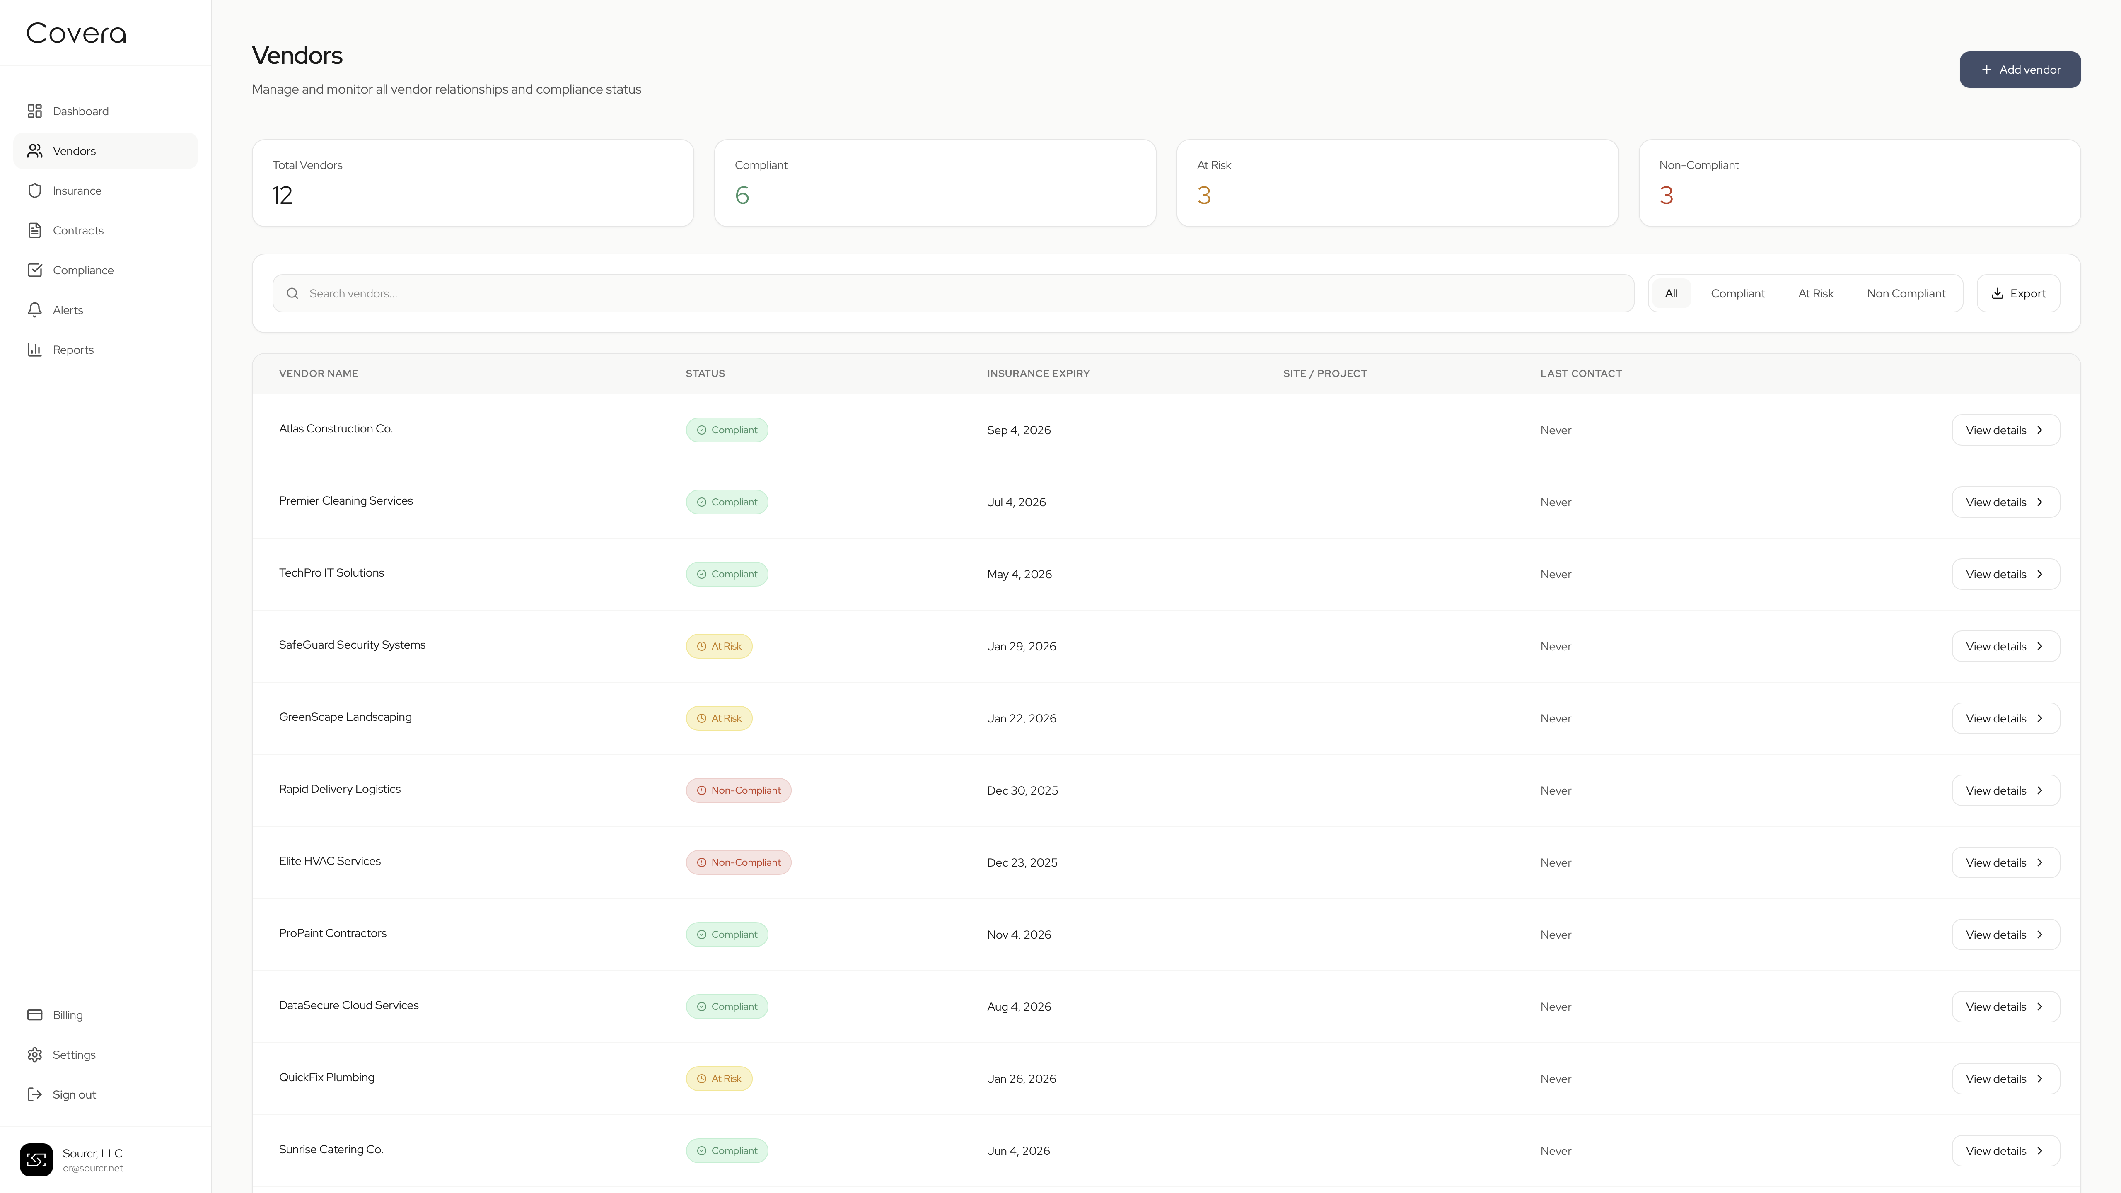Select the At Risk filter tab
This screenshot has width=2121, height=1193.
point(1816,294)
